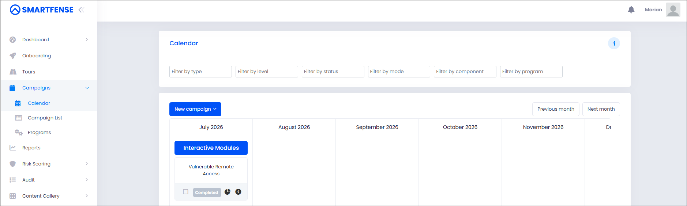Click the Campaign List icon
The width and height of the screenshot is (687, 206).
[x=18, y=118]
